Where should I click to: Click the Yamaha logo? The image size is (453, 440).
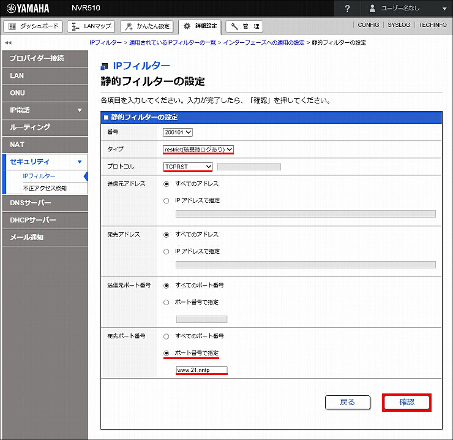[x=28, y=8]
